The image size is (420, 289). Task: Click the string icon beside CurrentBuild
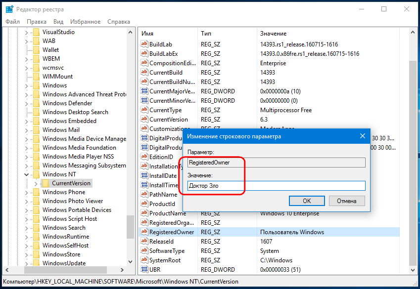[x=144, y=72]
